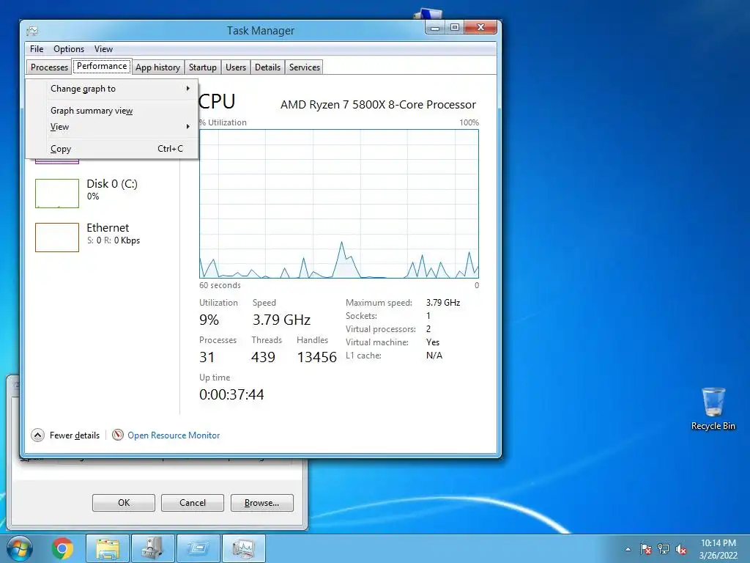Click the L1 cache N/A value
The width and height of the screenshot is (750, 563).
434,356
